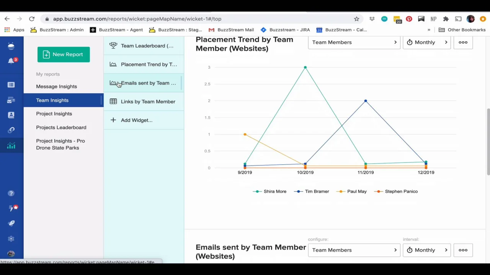
Task: Open the Chrome profile avatar
Action: point(470,19)
